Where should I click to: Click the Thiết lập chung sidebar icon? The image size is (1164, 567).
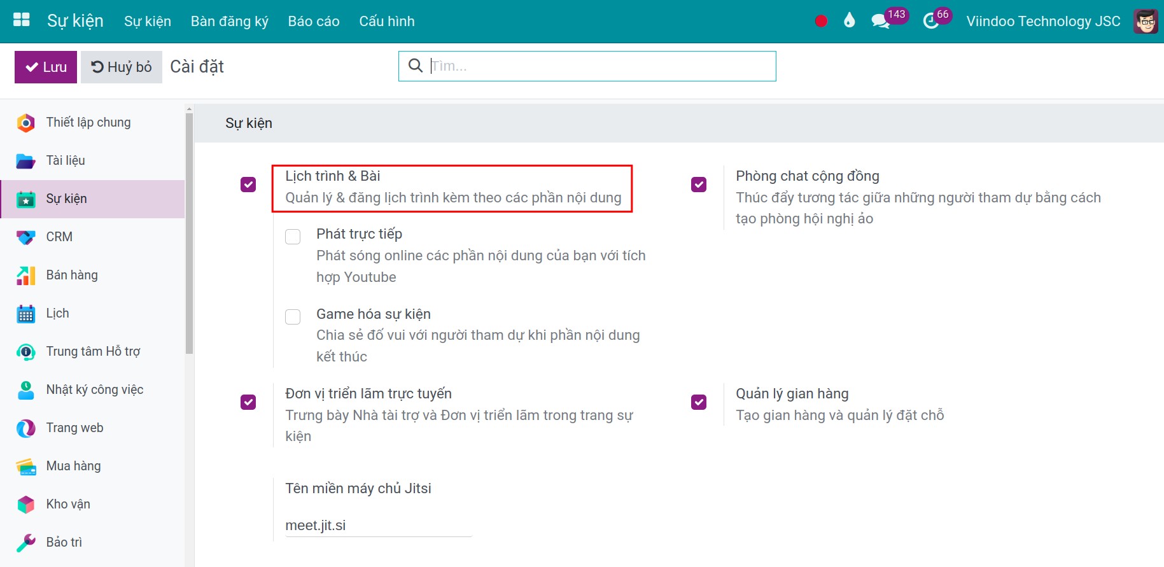pyautogui.click(x=25, y=123)
